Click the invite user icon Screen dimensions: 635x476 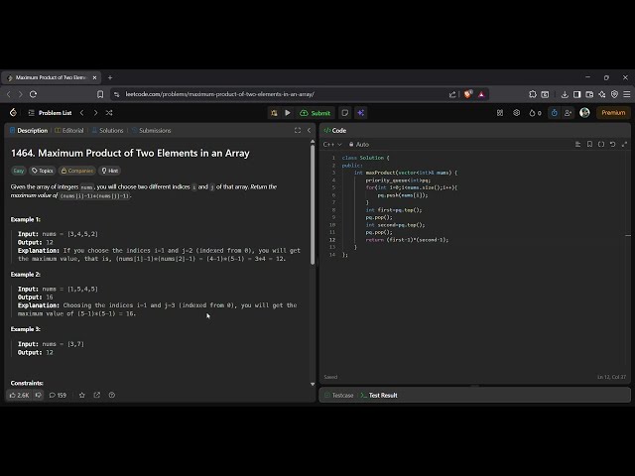568,113
